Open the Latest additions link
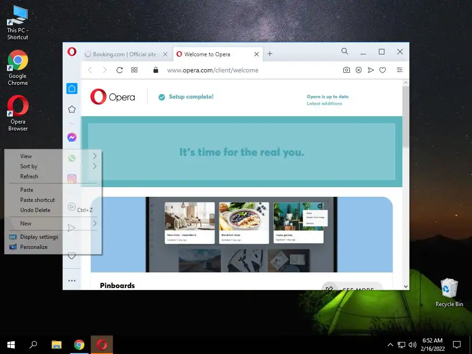This screenshot has height=354, width=472. pos(324,104)
